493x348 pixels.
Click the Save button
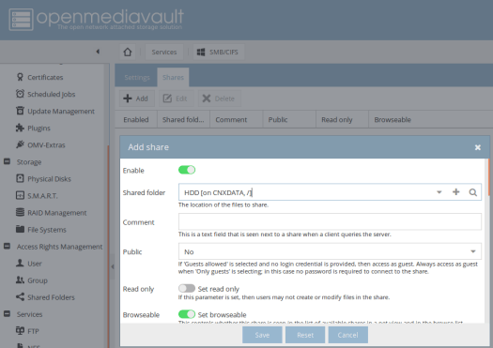262,335
